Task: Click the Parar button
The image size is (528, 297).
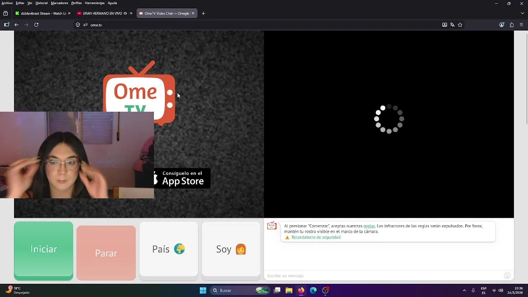Action: click(x=106, y=253)
